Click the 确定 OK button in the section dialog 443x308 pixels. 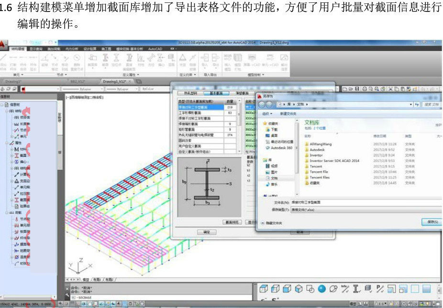click(x=207, y=232)
